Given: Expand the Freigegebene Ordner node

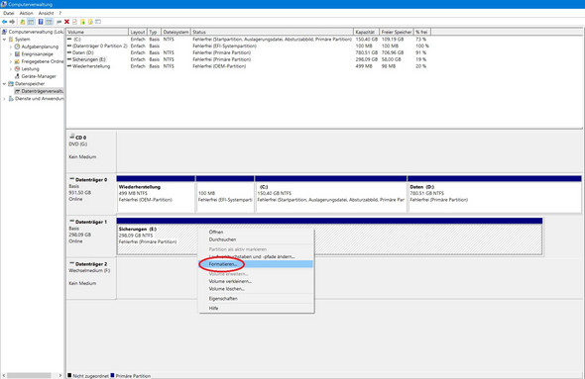Looking at the screenshot, I should click(11, 61).
